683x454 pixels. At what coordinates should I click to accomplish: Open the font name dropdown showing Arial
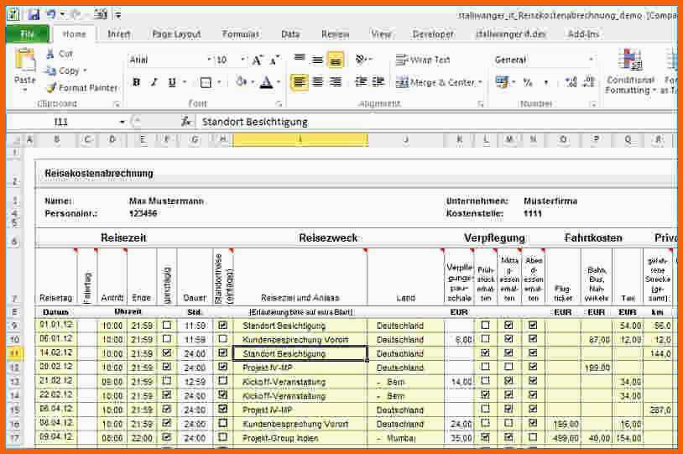(x=209, y=60)
